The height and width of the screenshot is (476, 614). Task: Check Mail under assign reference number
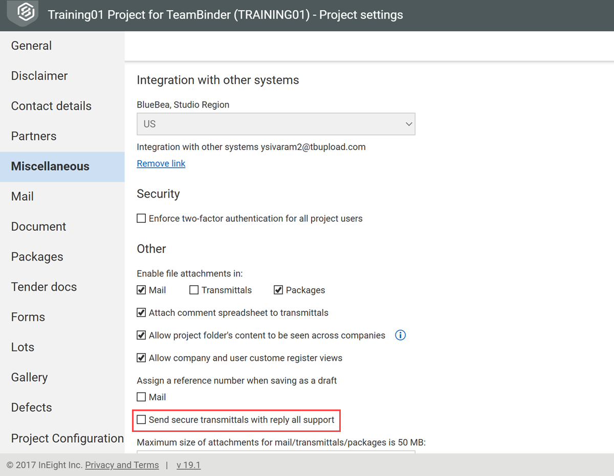coord(141,397)
